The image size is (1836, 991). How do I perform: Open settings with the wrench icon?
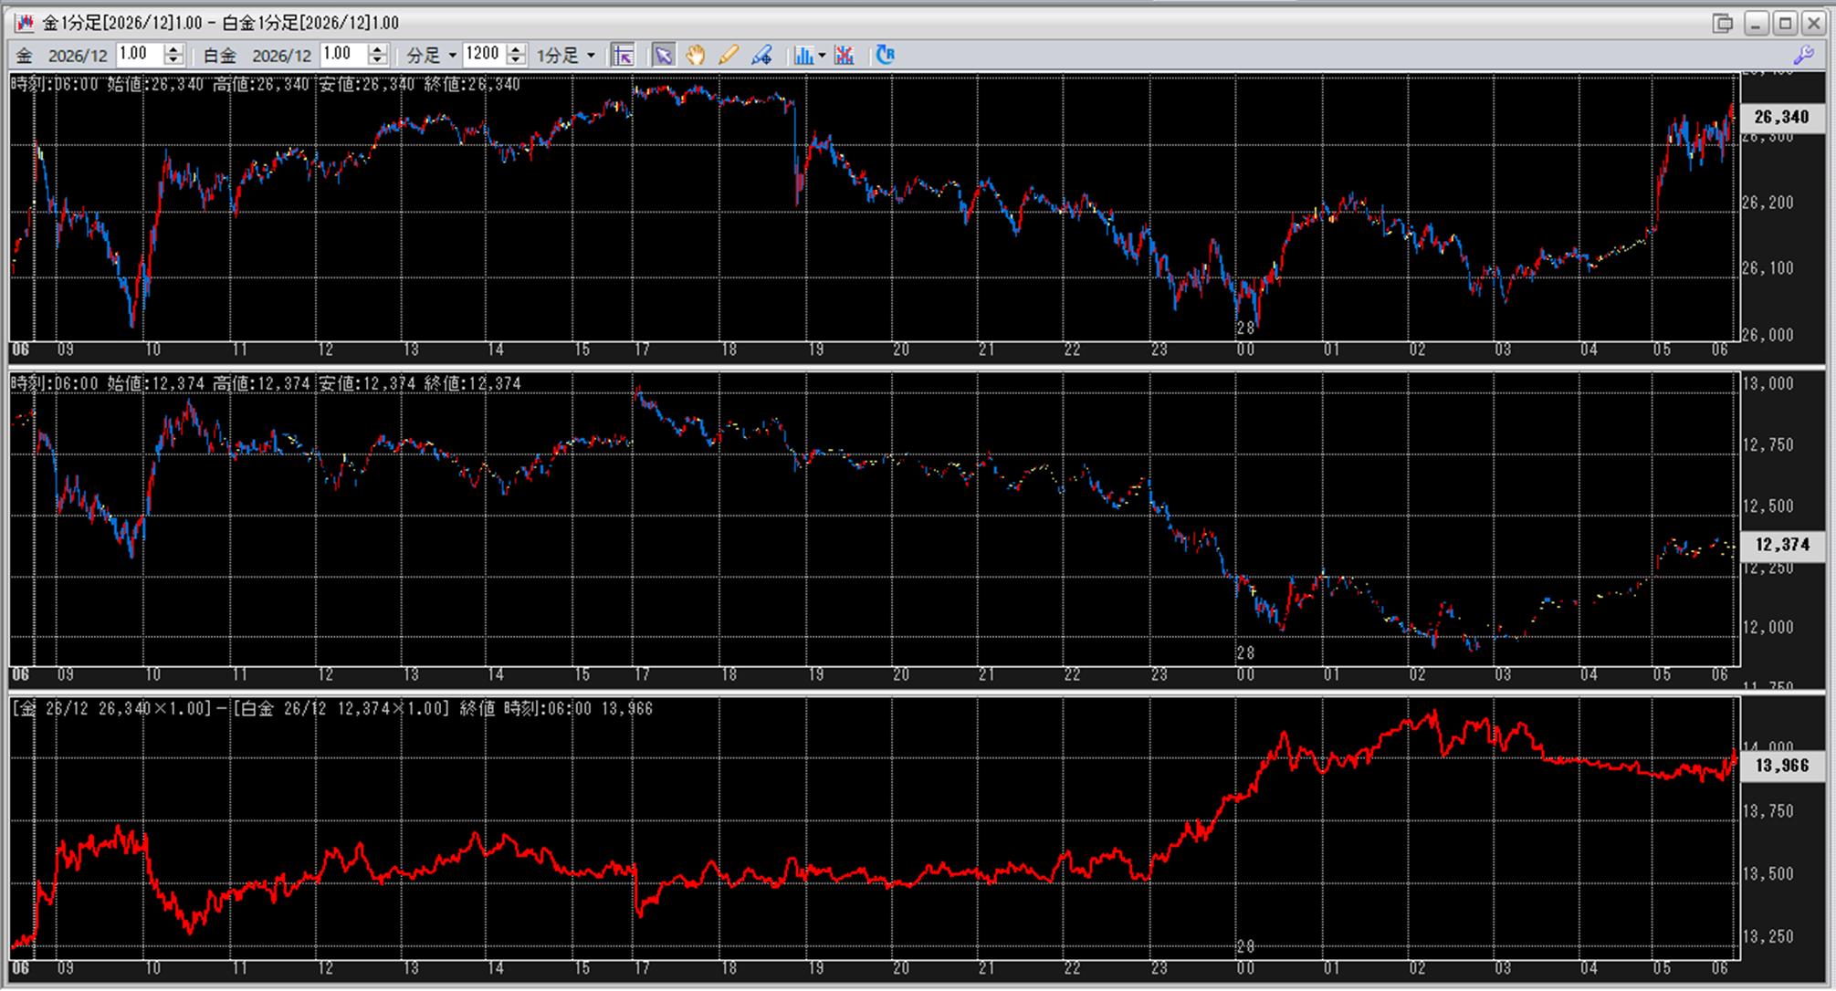(x=1803, y=56)
